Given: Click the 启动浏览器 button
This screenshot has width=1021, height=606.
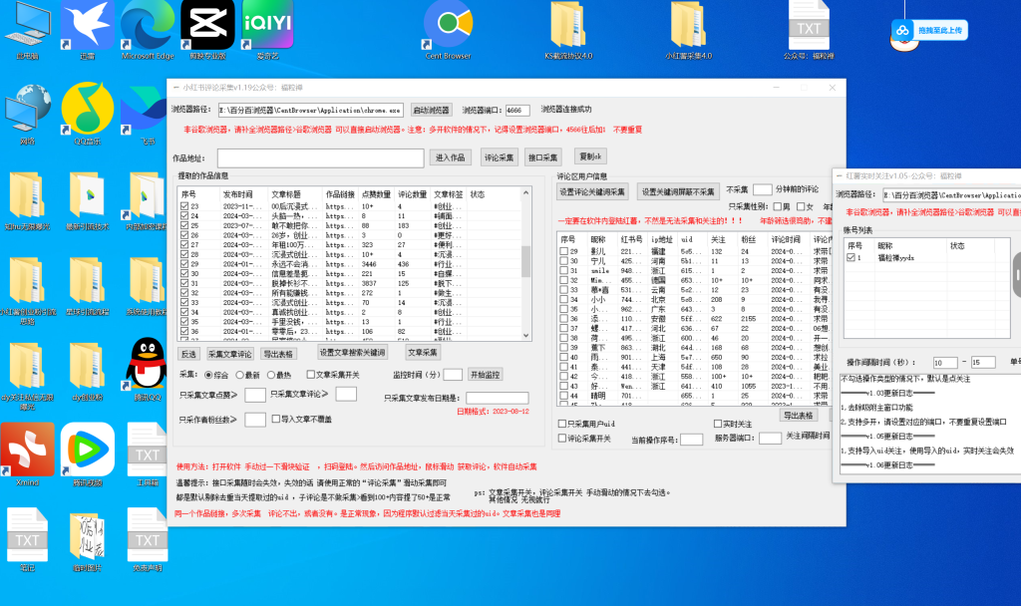Looking at the screenshot, I should pos(432,110).
